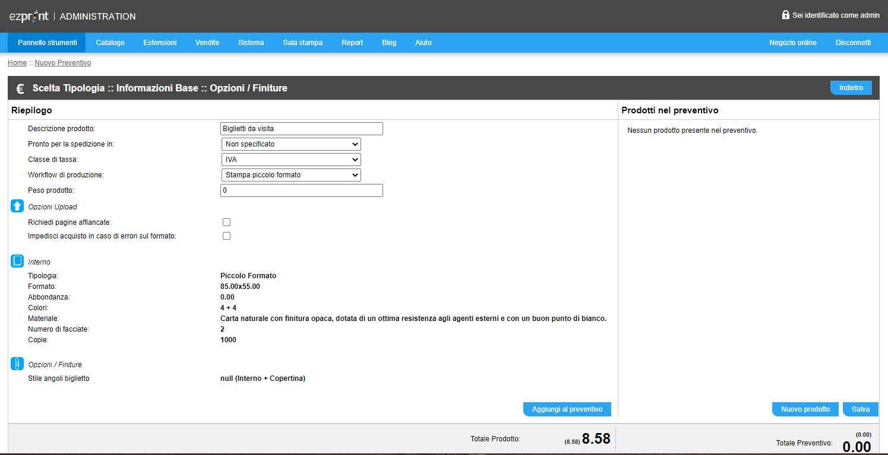Click the Indietro button
The image size is (888, 455).
pyautogui.click(x=851, y=88)
